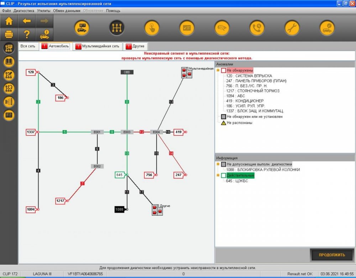Click black ECU node 1088

point(119,209)
